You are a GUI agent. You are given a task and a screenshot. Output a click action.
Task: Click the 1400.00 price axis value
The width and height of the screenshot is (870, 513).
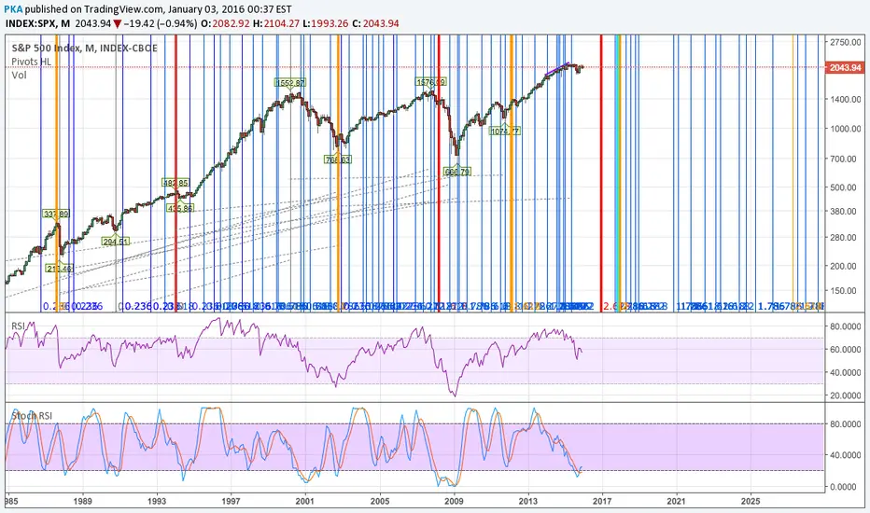(x=846, y=99)
